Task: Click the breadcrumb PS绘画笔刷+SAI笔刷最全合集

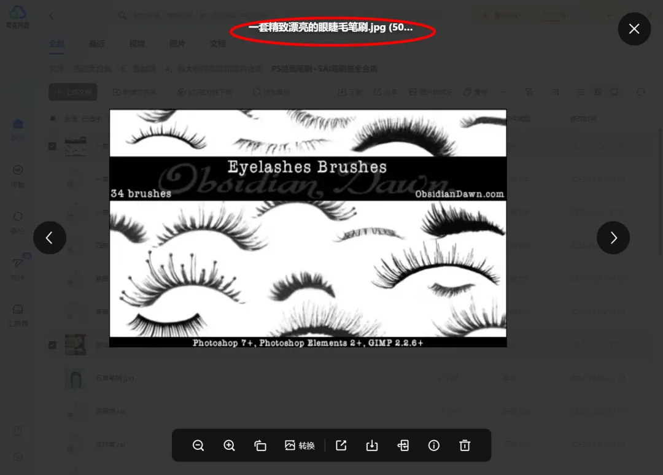Action: pos(324,69)
